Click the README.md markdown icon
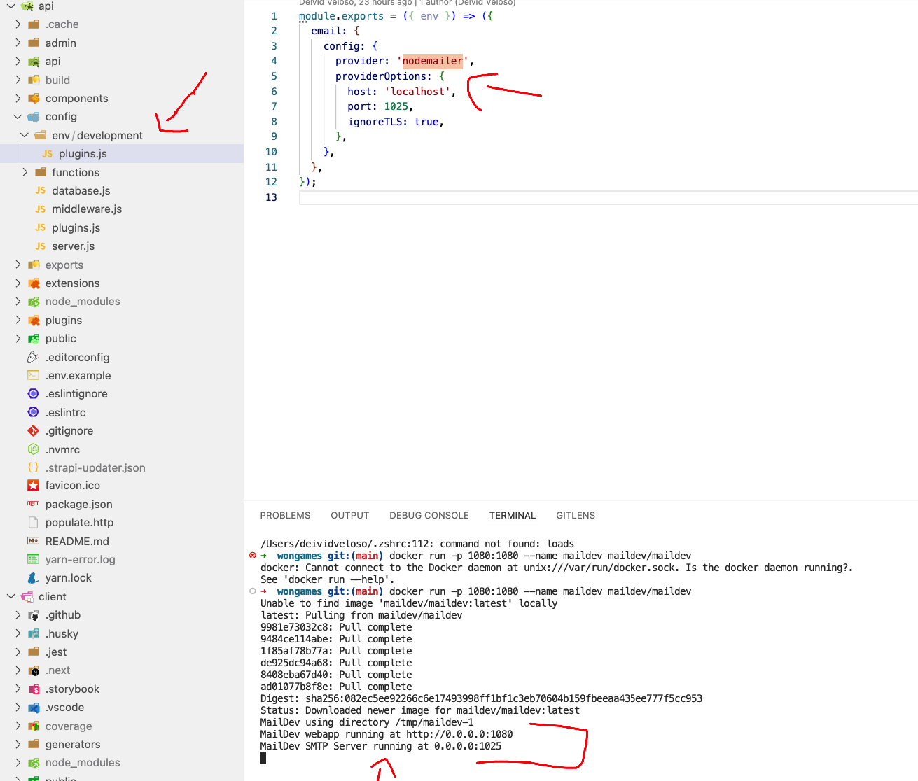Viewport: 918px width, 781px height. coord(33,540)
